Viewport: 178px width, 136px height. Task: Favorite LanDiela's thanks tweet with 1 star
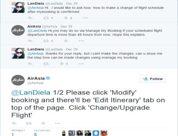coord(62,64)
